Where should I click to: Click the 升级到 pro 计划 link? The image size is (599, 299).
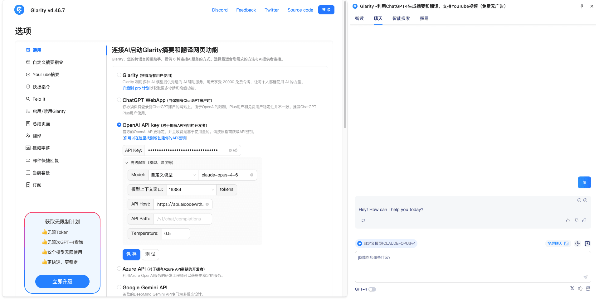coord(136,88)
